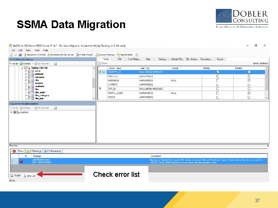Viewport: 278px width, 208px height.
Task: Click Go Forward in MySQL Metadata Explorer
Action: 42,64
